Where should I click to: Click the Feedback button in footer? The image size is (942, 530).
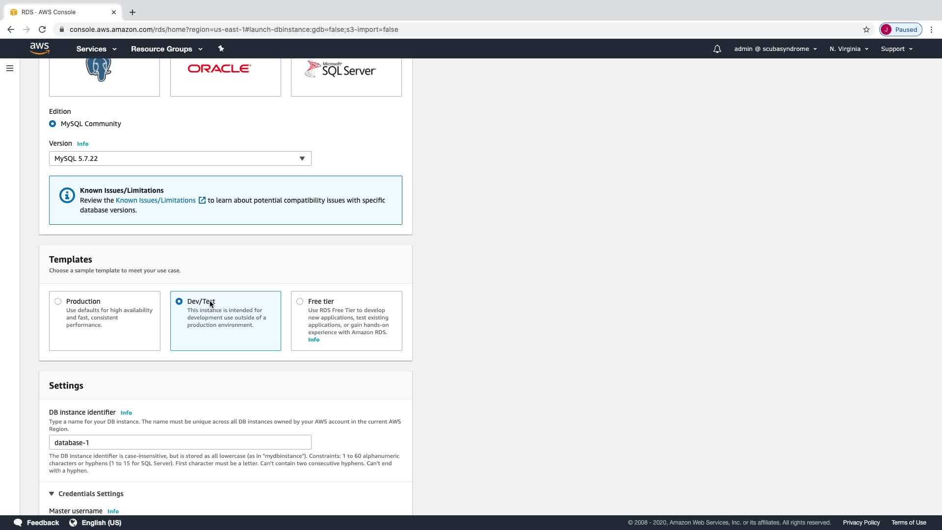[37, 523]
